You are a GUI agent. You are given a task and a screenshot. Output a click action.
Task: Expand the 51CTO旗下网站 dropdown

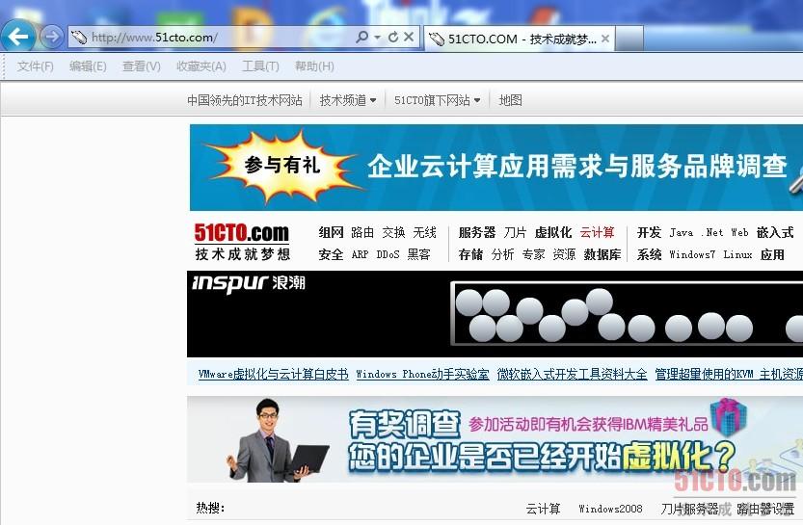tap(438, 100)
